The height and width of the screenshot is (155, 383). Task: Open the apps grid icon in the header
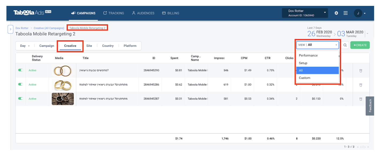point(346,13)
